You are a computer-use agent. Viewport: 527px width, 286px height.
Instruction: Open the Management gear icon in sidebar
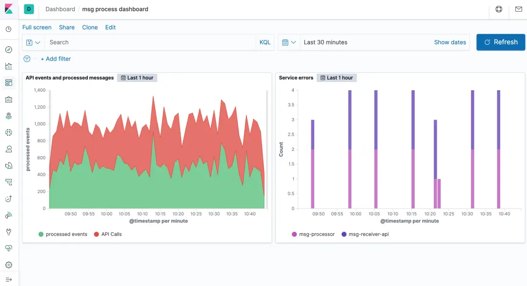point(9,265)
